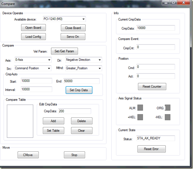The width and height of the screenshot is (193, 169).
Task: Click the +HEL status indicator
Action: click(x=140, y=117)
